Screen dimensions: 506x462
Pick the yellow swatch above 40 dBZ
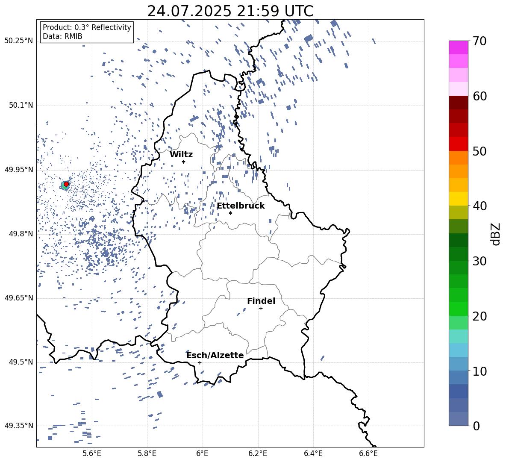(x=458, y=199)
